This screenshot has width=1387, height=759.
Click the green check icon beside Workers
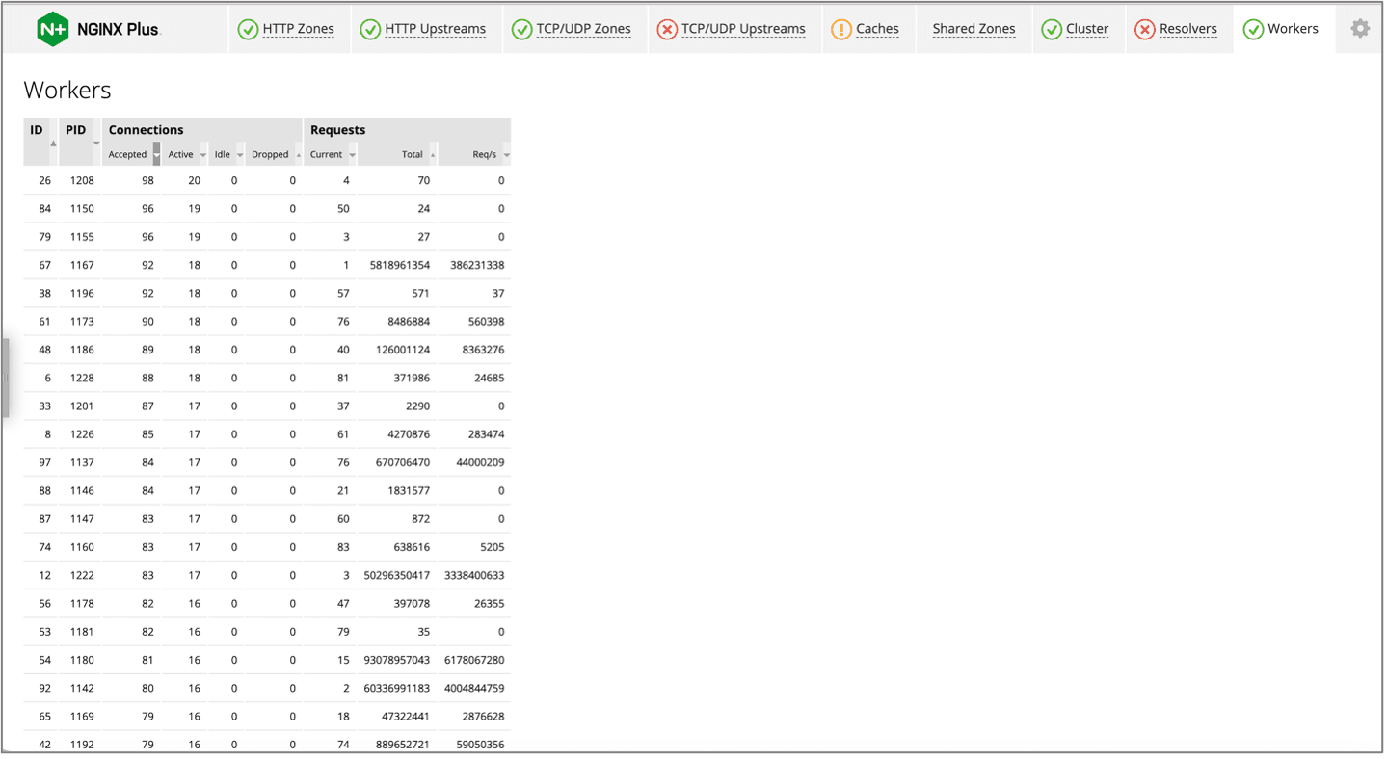1254,29
